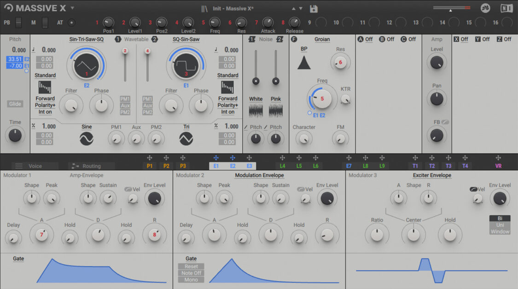
Task: Click the Note Off button under Gate
Action: pyautogui.click(x=191, y=273)
